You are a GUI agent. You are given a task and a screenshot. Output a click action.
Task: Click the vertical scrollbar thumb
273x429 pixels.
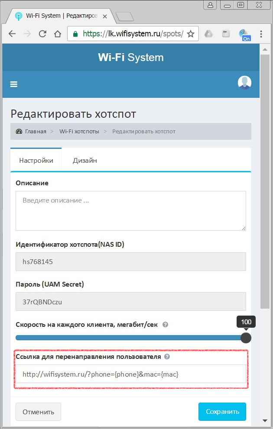click(265, 181)
